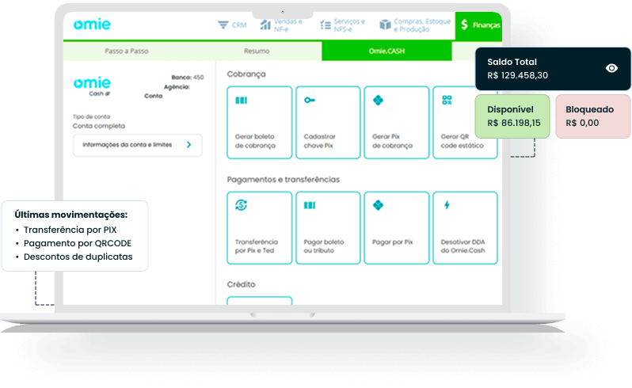Click the Tipo de conta label
Screen dimensions: 632x388
click(x=92, y=117)
